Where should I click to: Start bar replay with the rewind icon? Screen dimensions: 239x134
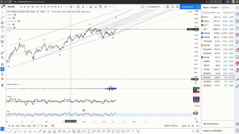(x=105, y=7)
